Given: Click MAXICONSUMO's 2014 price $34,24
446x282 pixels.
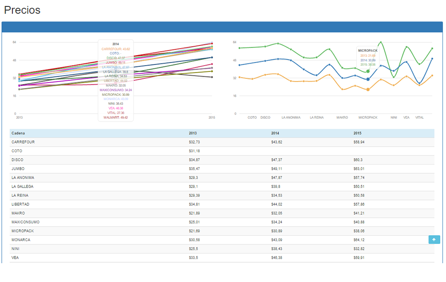Looking at the screenshot, I should click(x=277, y=222).
